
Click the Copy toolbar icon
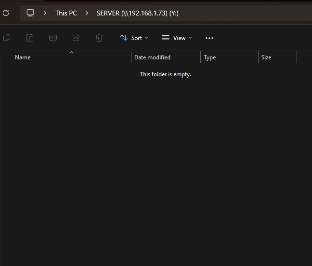(7, 38)
